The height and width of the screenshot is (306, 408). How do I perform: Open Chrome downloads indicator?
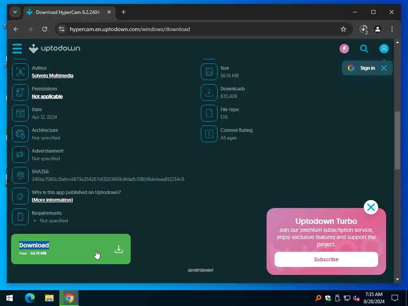(364, 29)
